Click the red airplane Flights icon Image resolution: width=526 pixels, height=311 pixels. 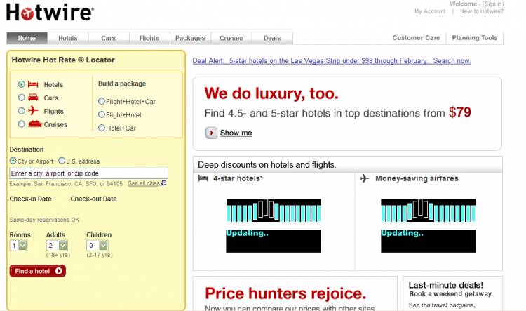33,110
